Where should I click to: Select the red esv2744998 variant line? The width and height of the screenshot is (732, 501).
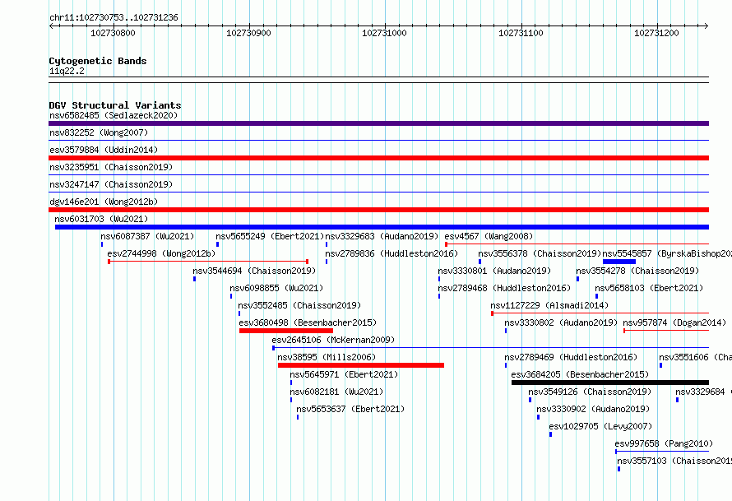208,262
